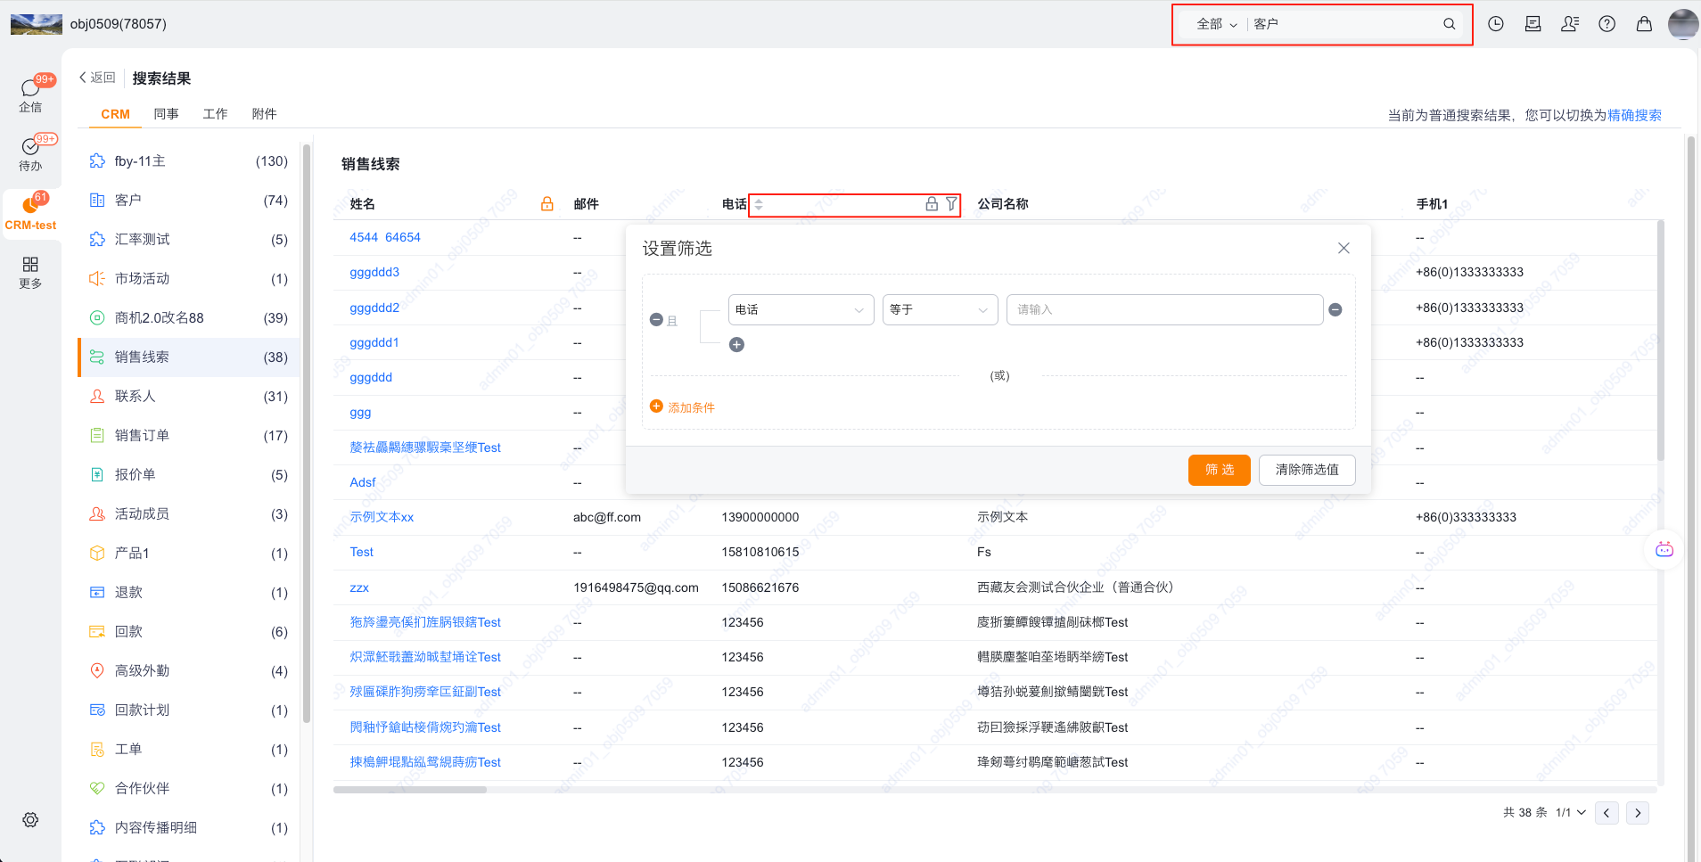The width and height of the screenshot is (1701, 862).
Task: Click the 精确搜索 link
Action: tap(1634, 115)
